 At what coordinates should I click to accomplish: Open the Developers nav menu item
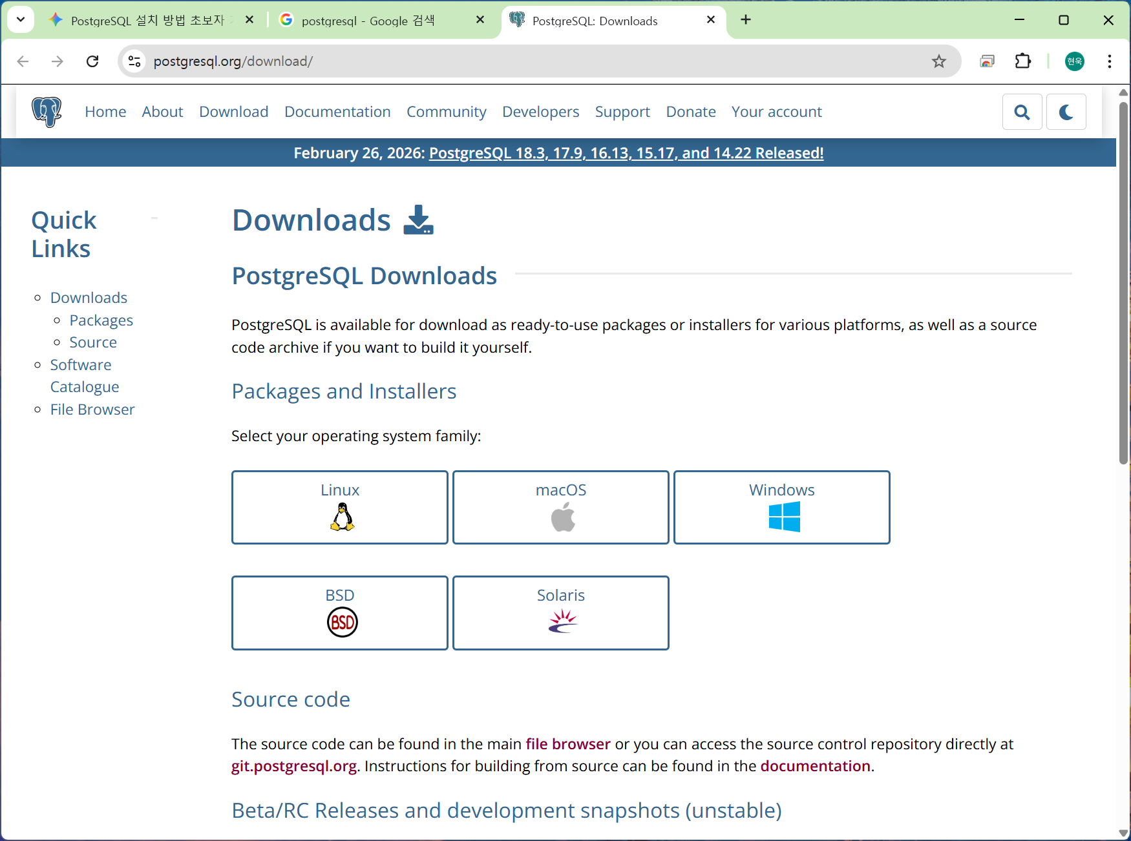pos(540,112)
